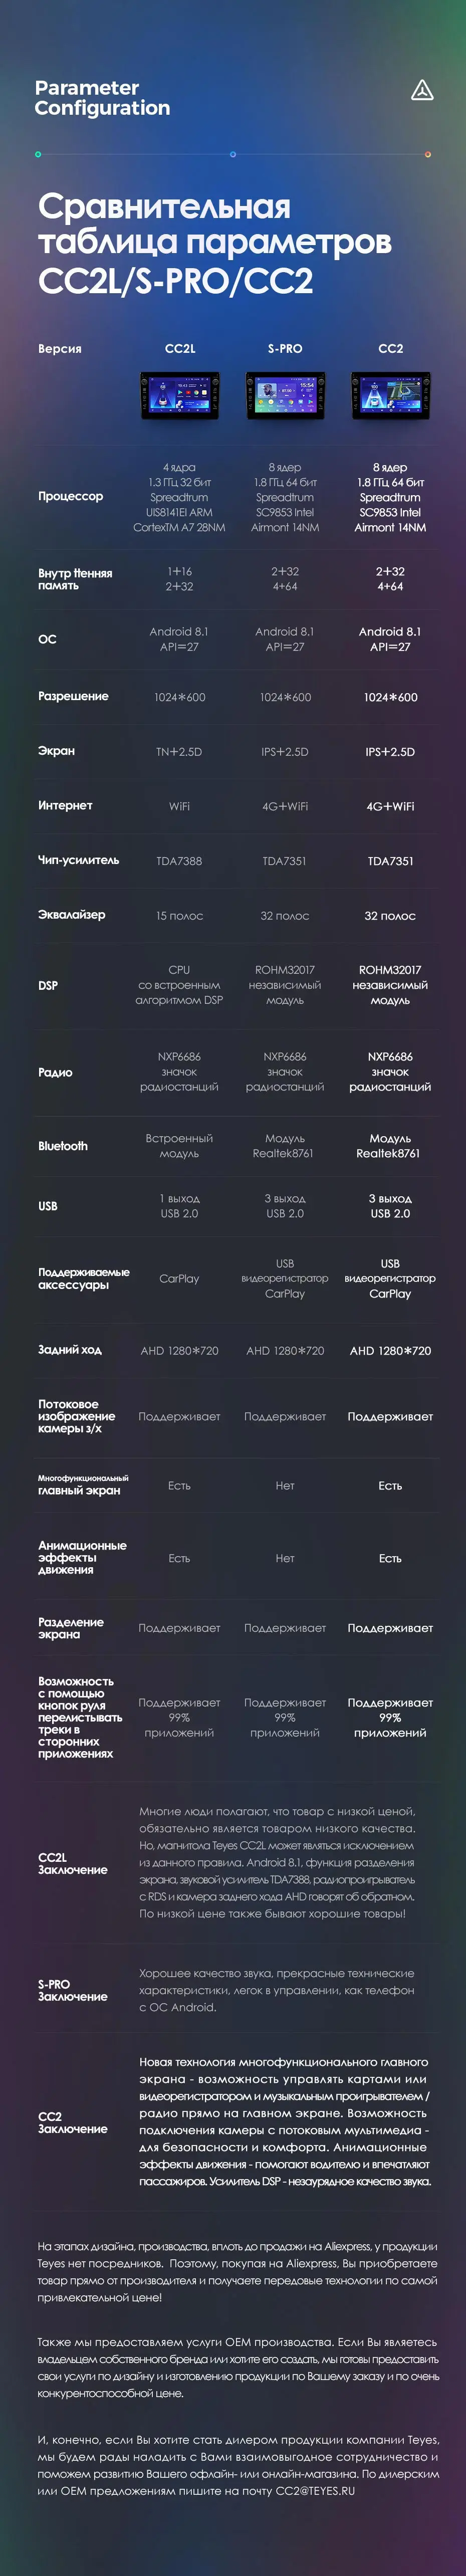The image size is (466, 2576).
Task: Click the DSP row label
Action: coord(48,985)
